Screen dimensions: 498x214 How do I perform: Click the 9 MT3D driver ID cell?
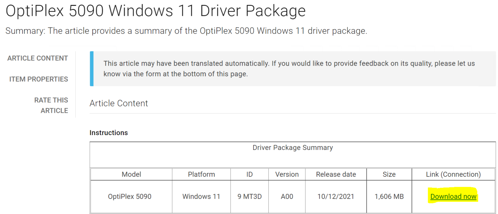tap(249, 196)
